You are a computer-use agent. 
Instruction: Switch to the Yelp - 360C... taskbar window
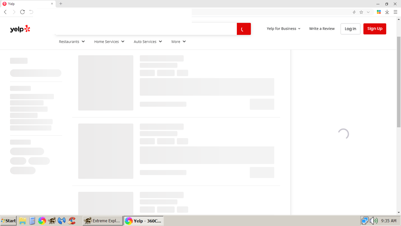(x=143, y=221)
